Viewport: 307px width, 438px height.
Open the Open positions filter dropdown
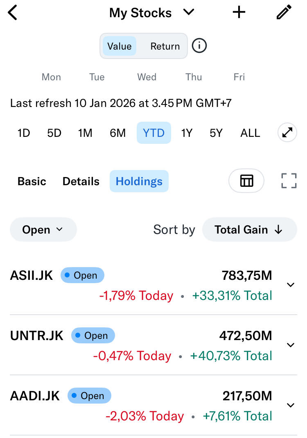coord(43,229)
